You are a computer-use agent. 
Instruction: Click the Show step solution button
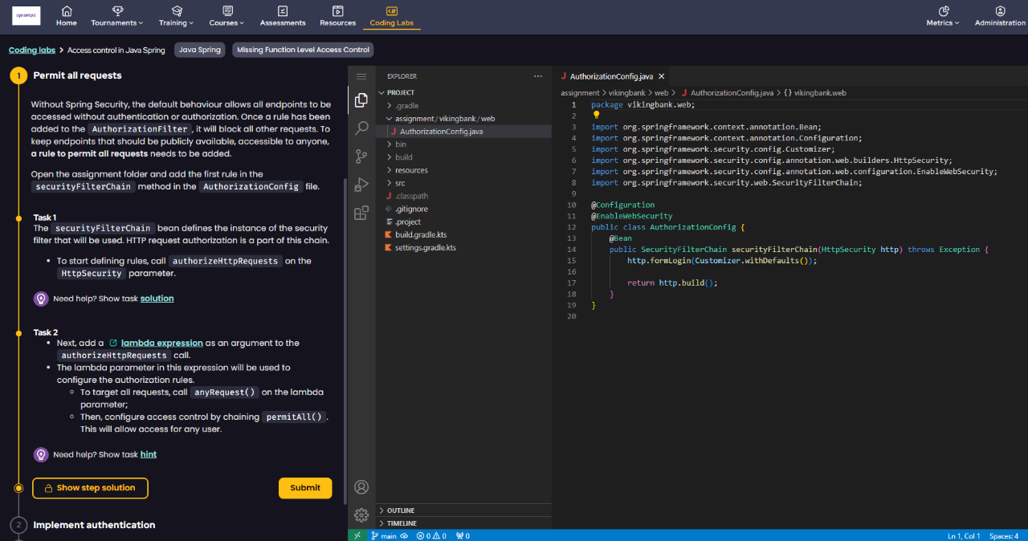(x=90, y=488)
